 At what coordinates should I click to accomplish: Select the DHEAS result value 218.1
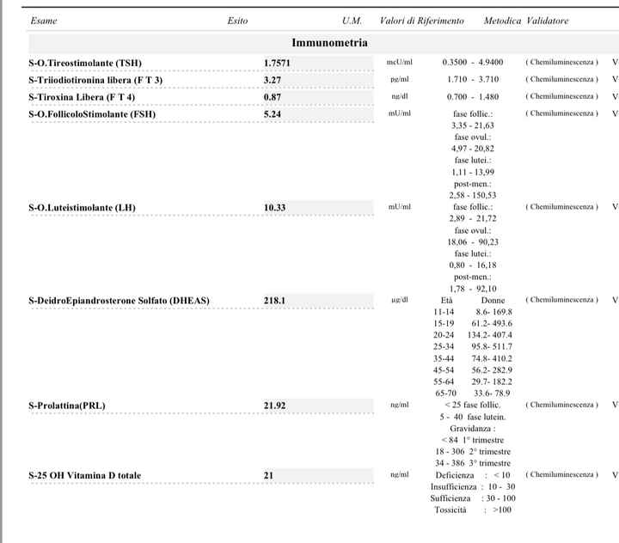pyautogui.click(x=274, y=301)
